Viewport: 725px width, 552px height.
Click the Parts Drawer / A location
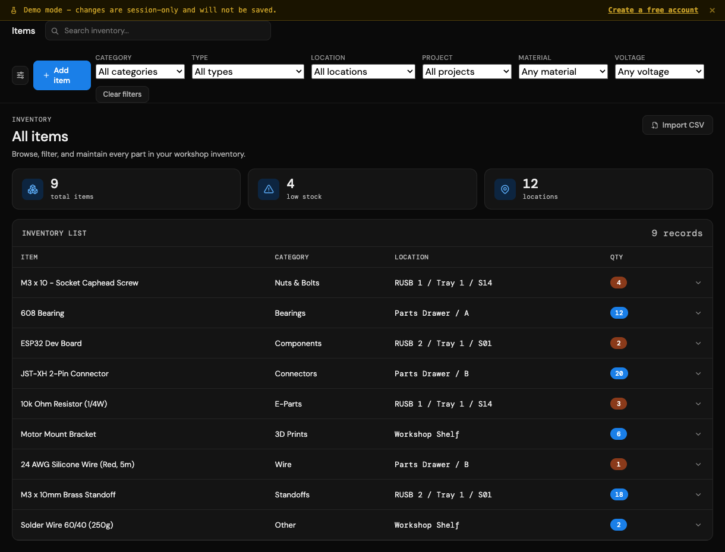coord(431,313)
